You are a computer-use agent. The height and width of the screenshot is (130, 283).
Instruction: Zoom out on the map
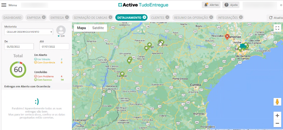(x=277, y=123)
